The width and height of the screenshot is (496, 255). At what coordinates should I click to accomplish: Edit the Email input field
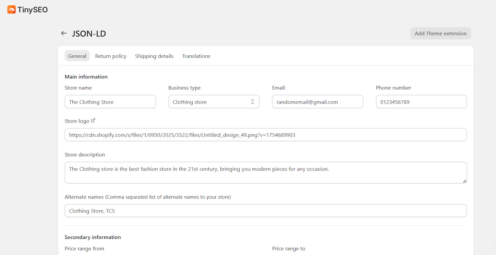pyautogui.click(x=317, y=102)
